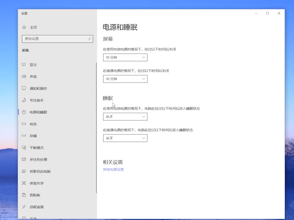The height and width of the screenshot is (220, 294).
Task: Maximize the 设置 window
Action: 268,13
